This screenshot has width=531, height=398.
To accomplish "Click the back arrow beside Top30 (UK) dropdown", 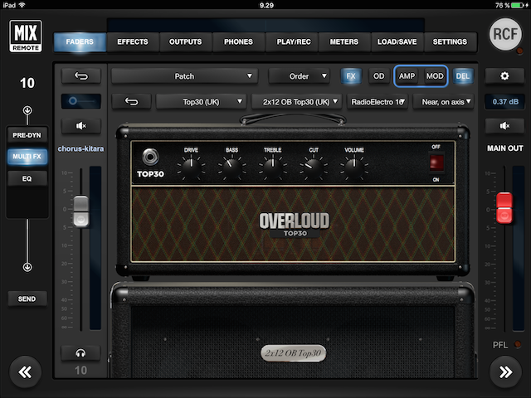I will pos(131,101).
